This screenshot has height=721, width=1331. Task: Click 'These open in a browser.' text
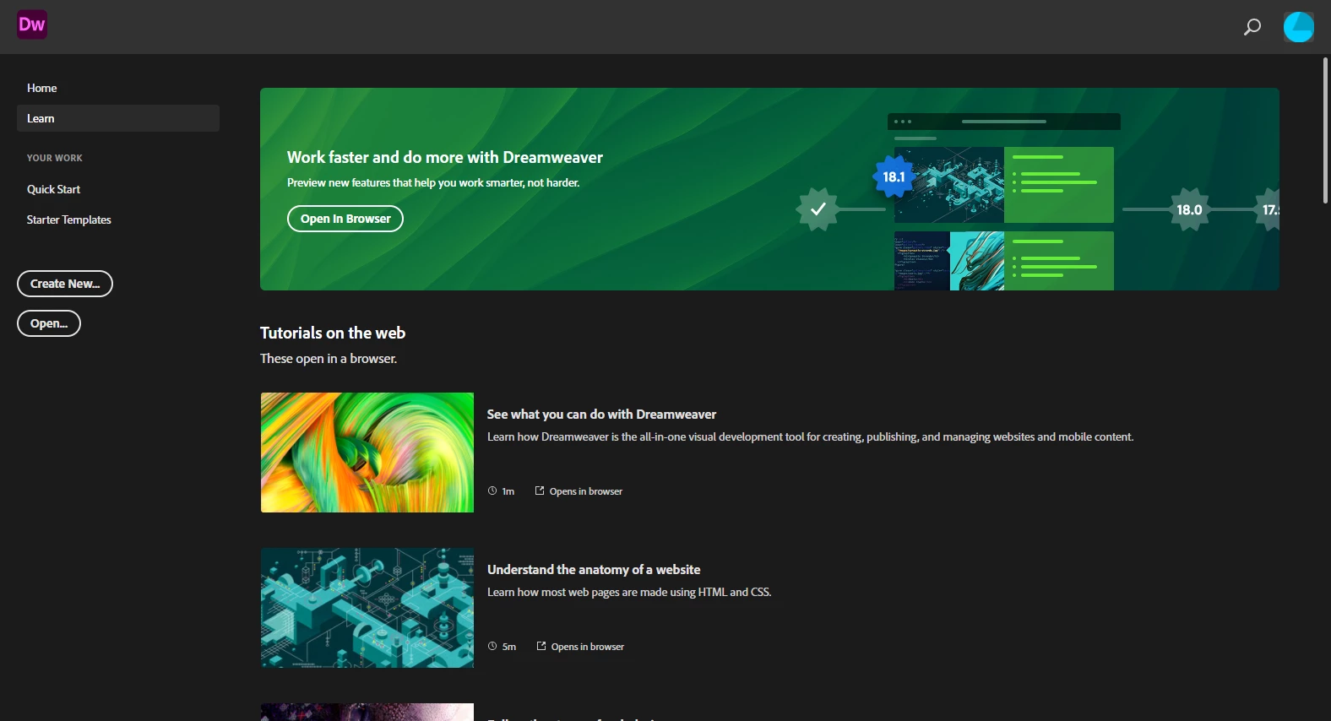pyautogui.click(x=329, y=359)
